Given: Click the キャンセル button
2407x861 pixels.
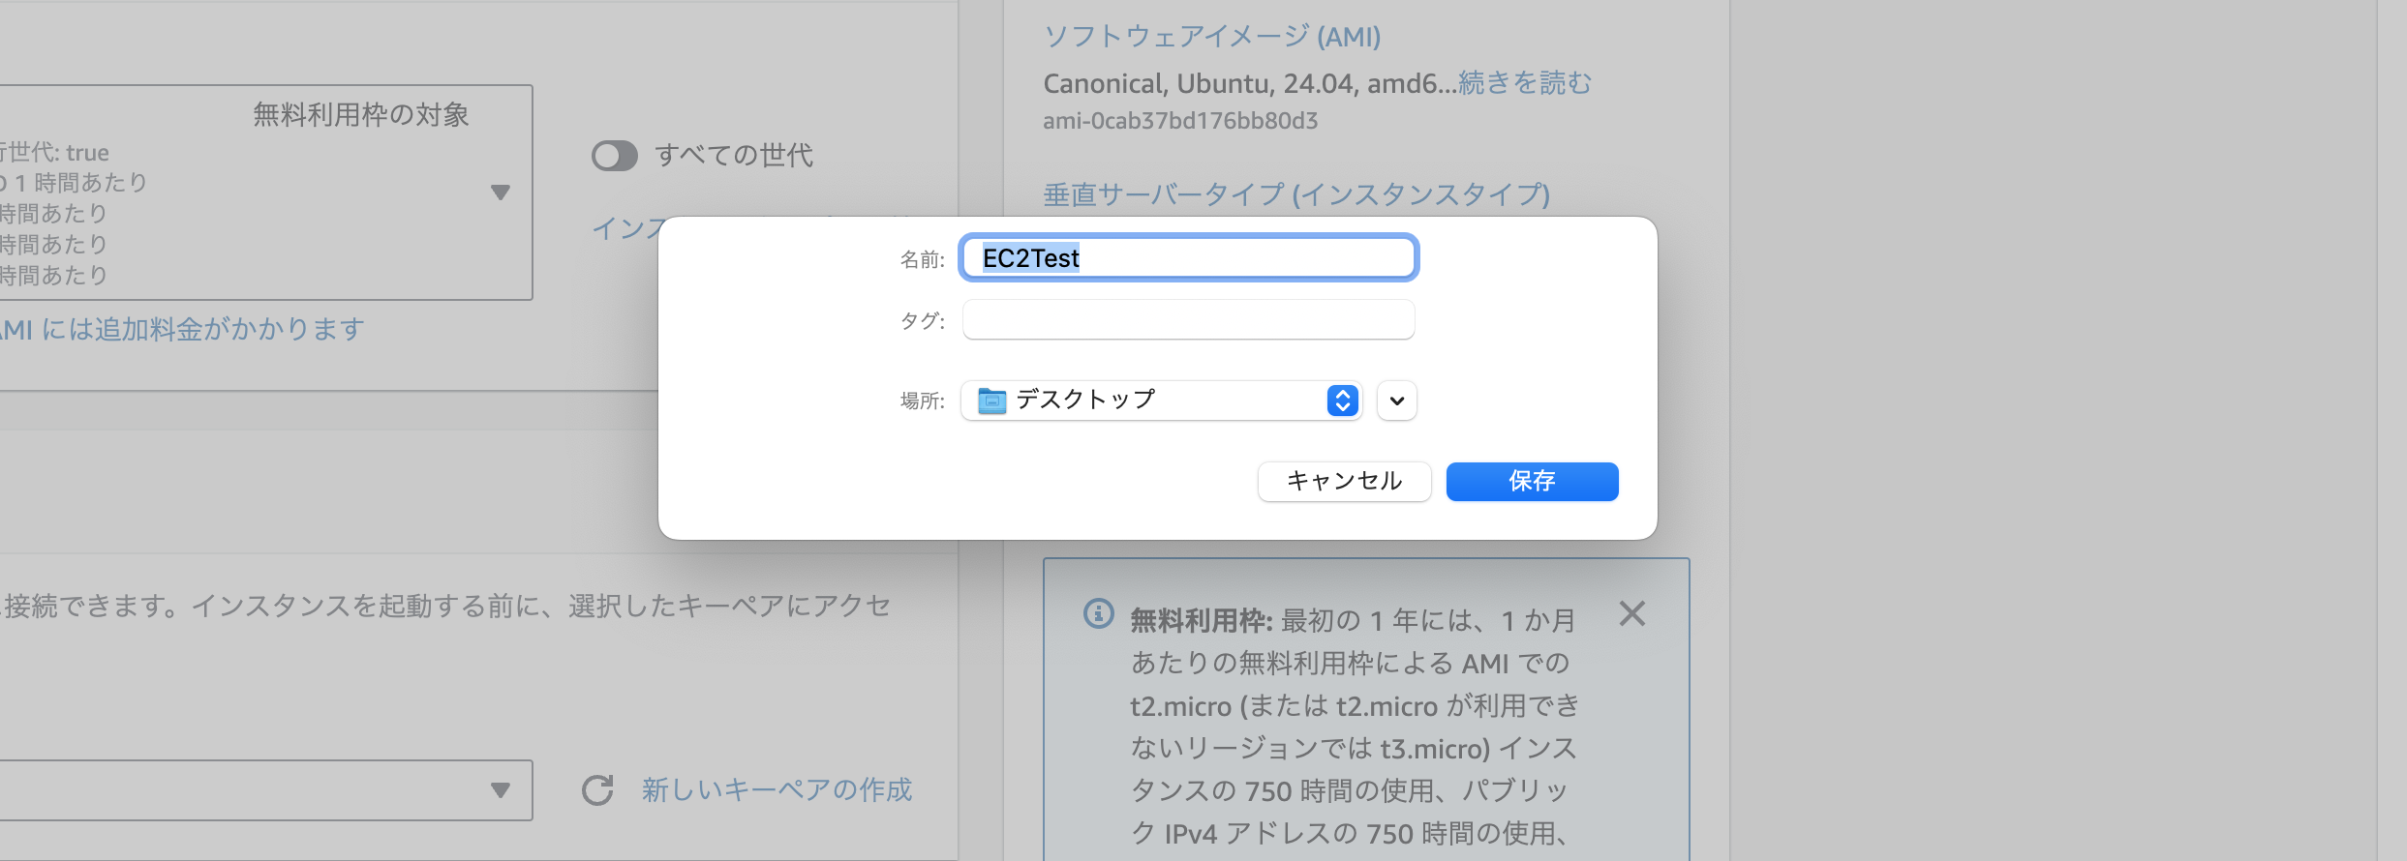Looking at the screenshot, I should pos(1344,481).
